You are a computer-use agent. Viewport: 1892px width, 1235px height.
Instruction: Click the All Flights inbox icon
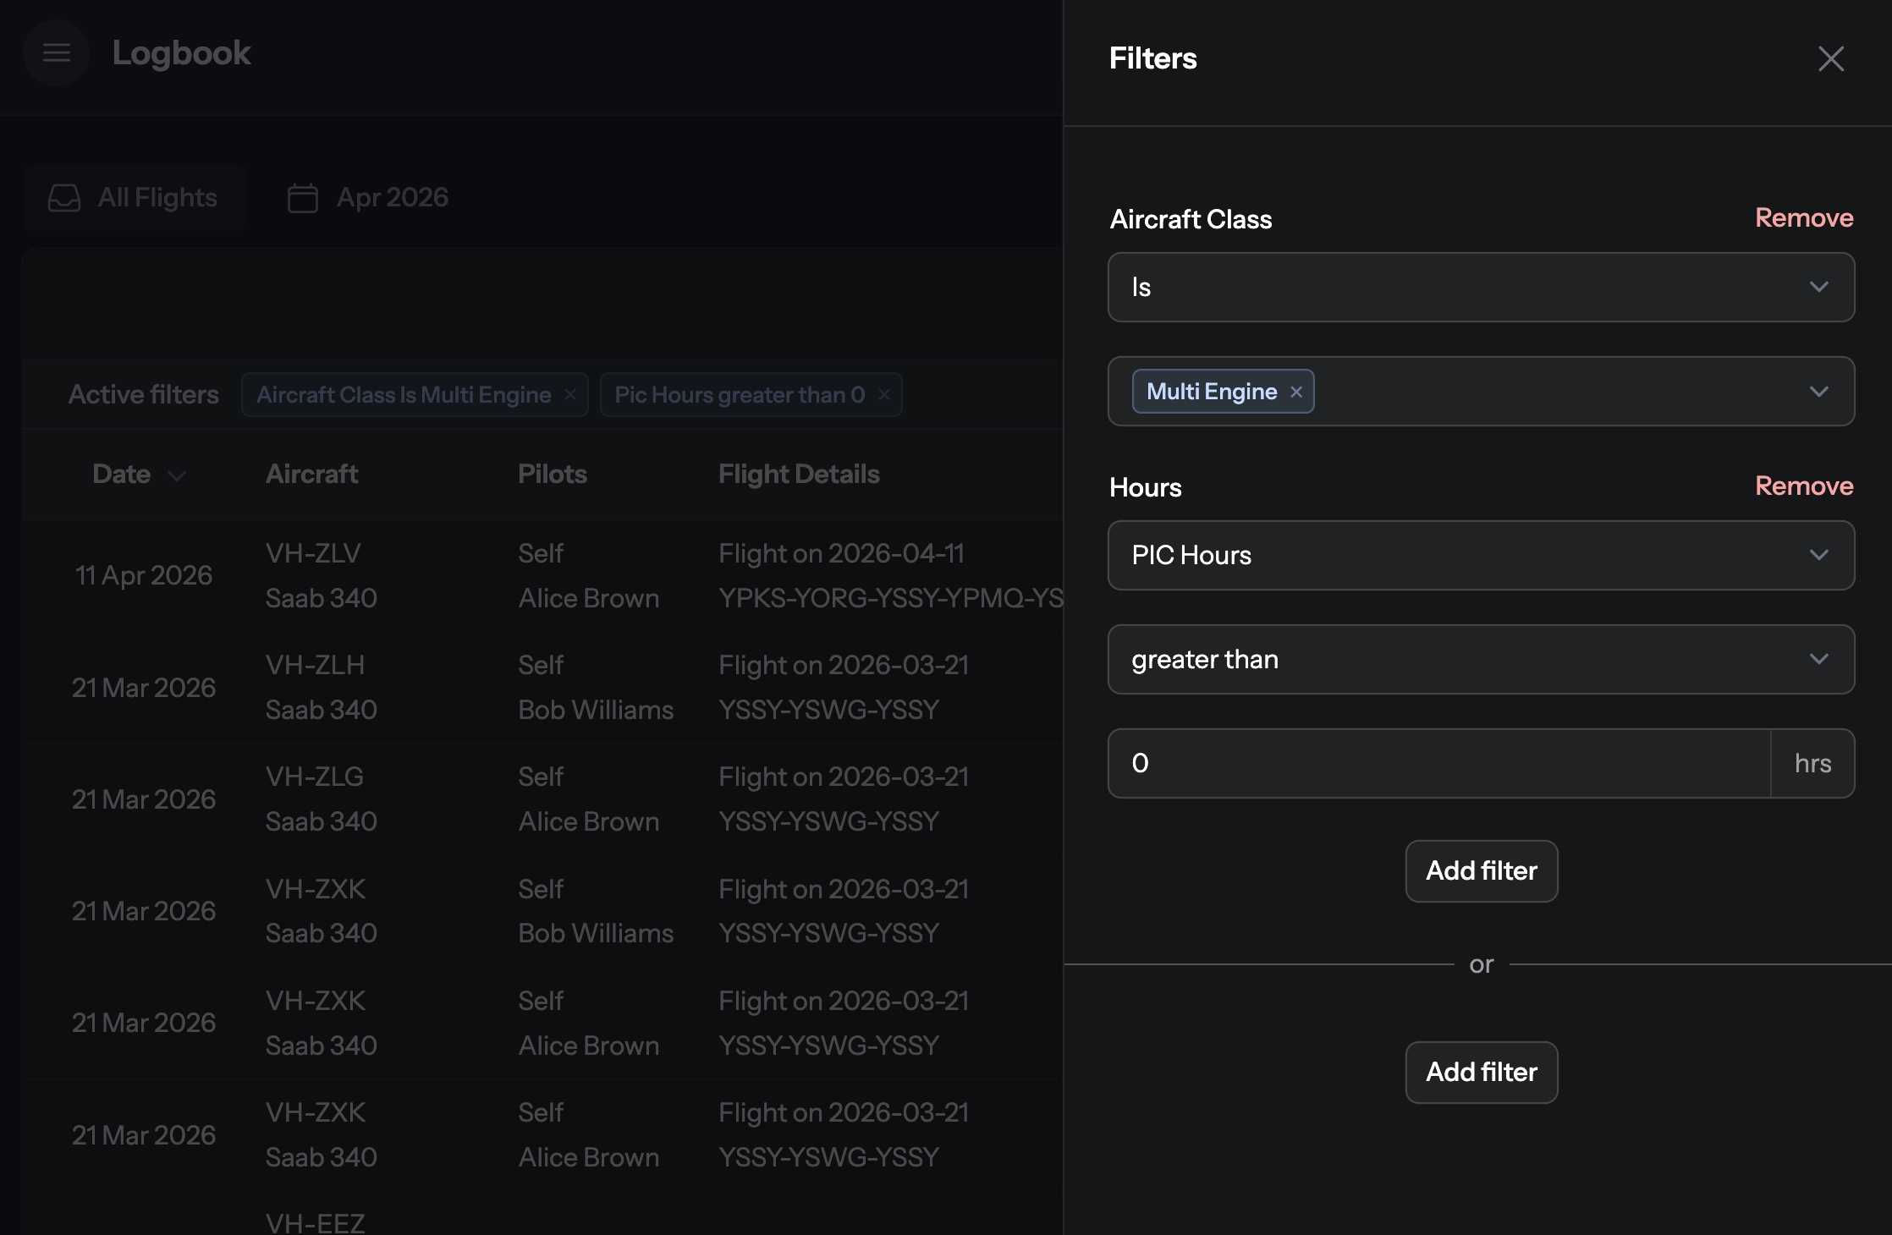(64, 198)
